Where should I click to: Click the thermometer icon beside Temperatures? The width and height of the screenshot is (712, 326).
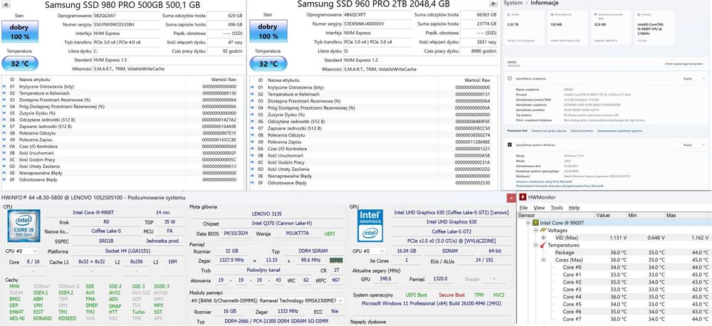[x=542, y=245]
